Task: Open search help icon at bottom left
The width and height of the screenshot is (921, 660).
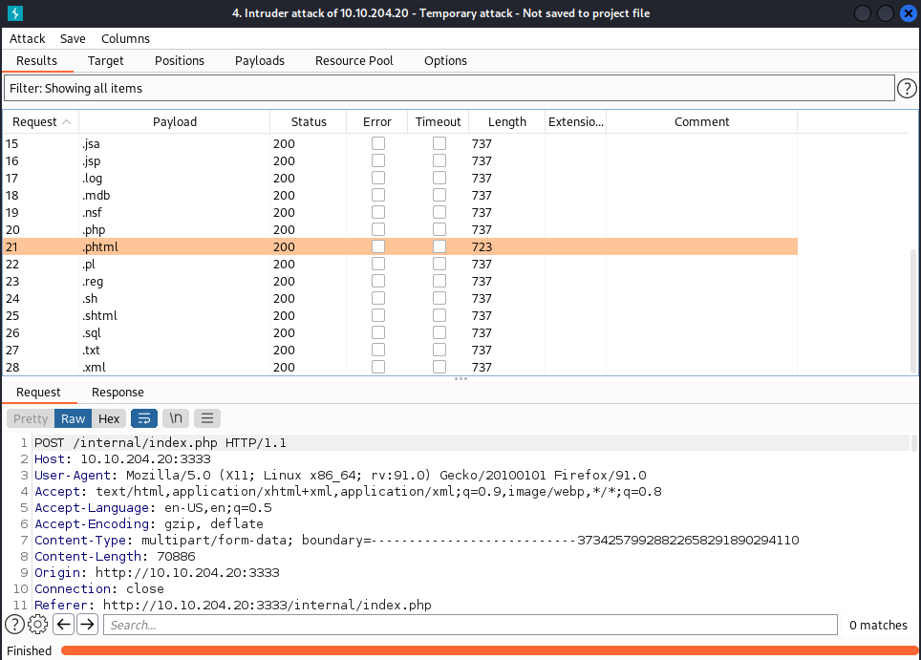Action: click(x=14, y=625)
